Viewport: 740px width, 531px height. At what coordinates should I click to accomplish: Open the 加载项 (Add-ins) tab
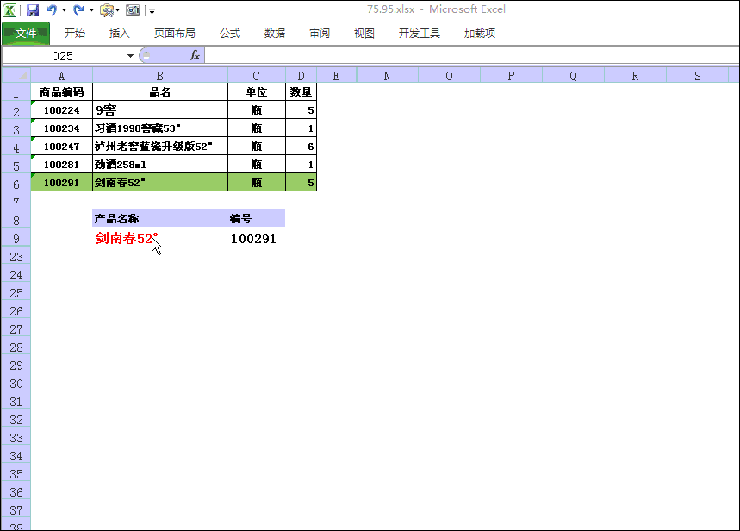pyautogui.click(x=480, y=33)
